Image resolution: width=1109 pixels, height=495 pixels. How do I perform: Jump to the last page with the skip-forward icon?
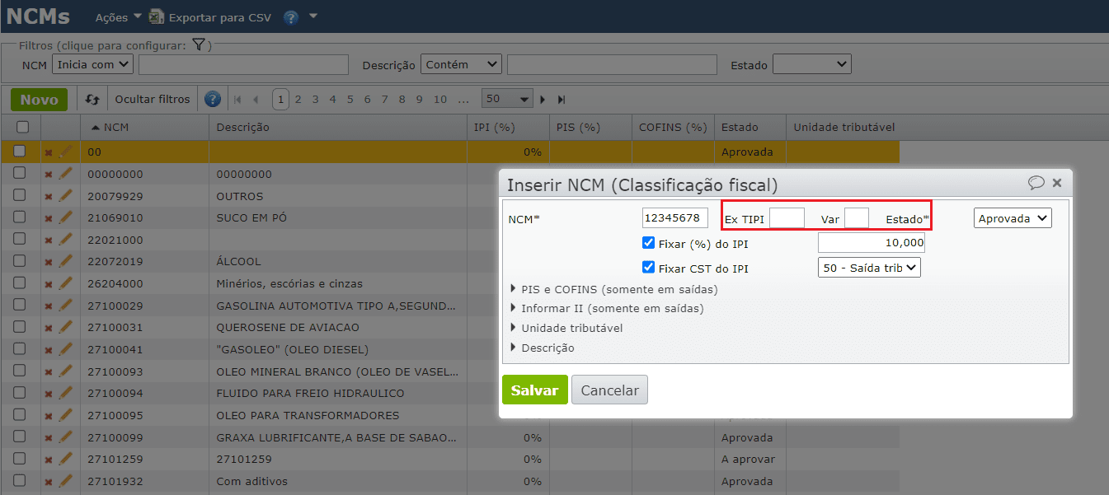click(x=561, y=99)
